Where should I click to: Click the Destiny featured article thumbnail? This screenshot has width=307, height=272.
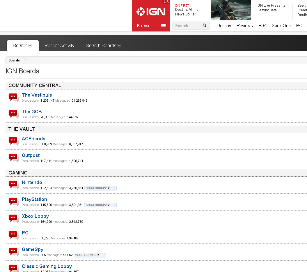(231, 10)
